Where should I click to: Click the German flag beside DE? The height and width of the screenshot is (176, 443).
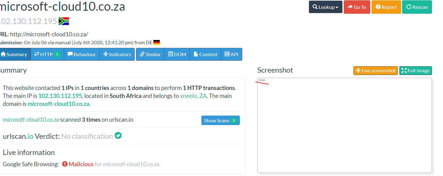(156, 42)
